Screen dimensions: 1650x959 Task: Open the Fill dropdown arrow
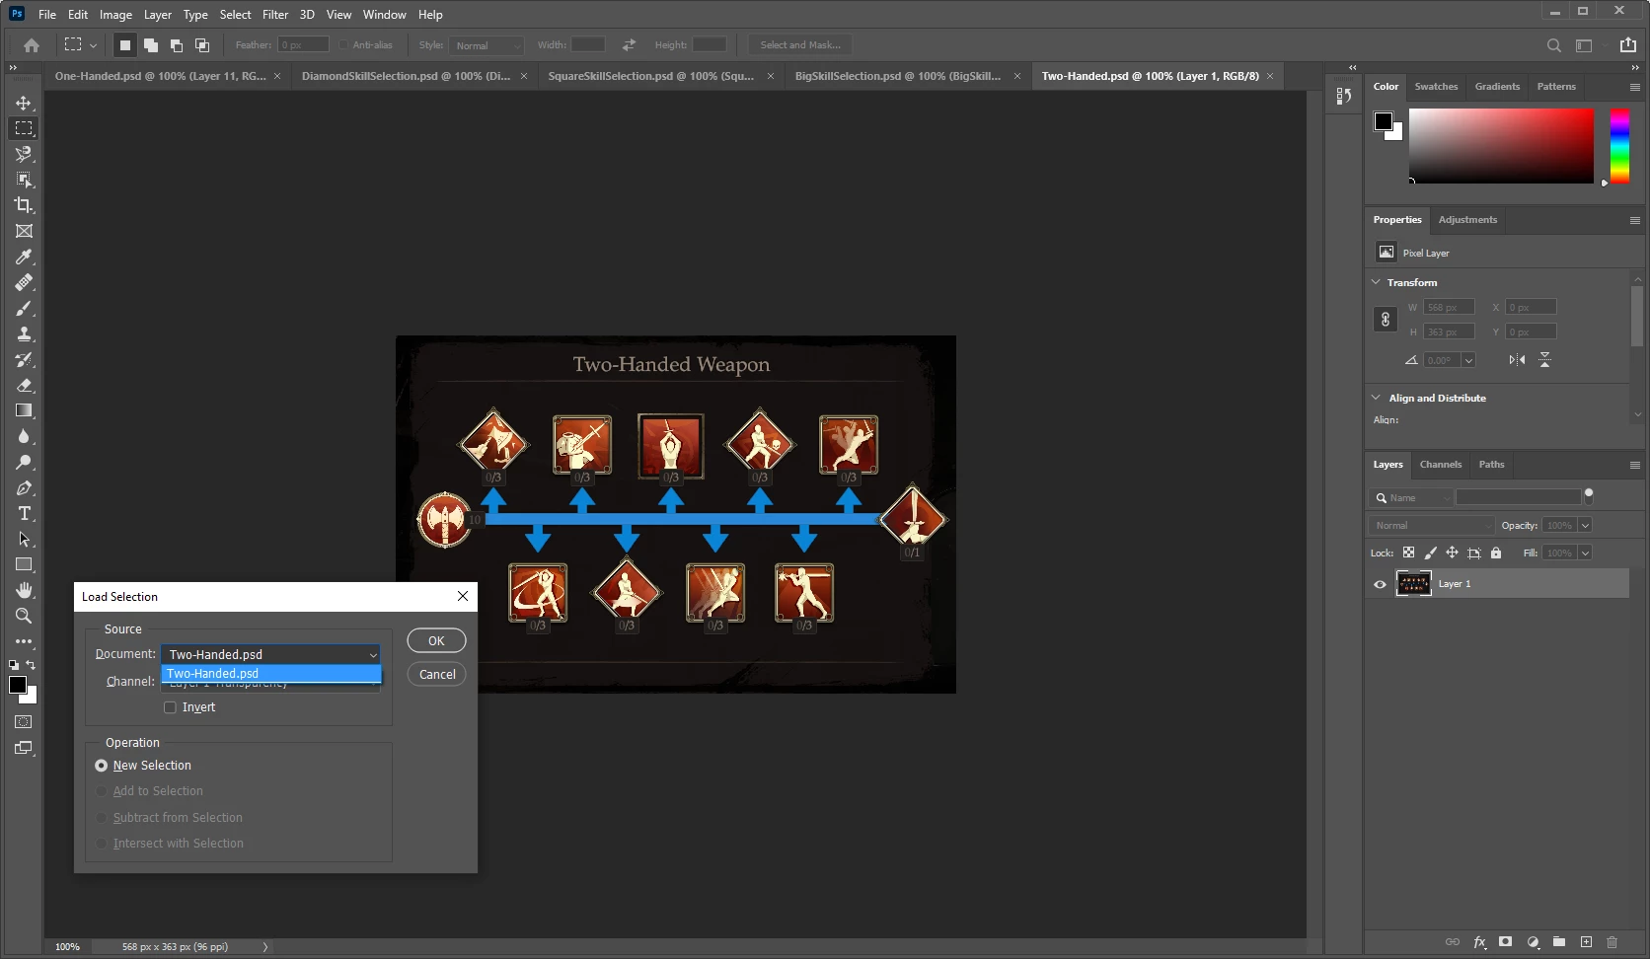(1585, 553)
